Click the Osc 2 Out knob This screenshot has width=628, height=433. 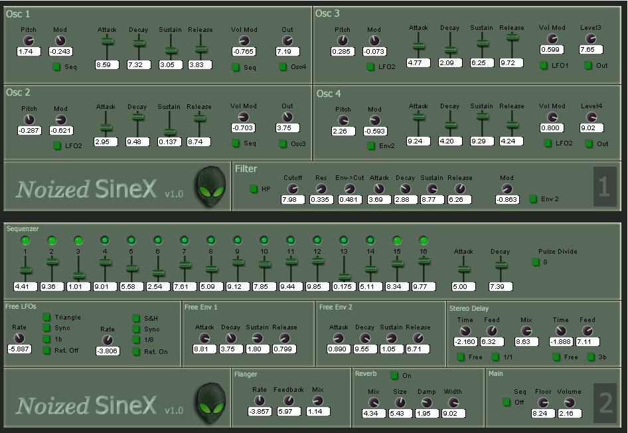pyautogui.click(x=287, y=117)
